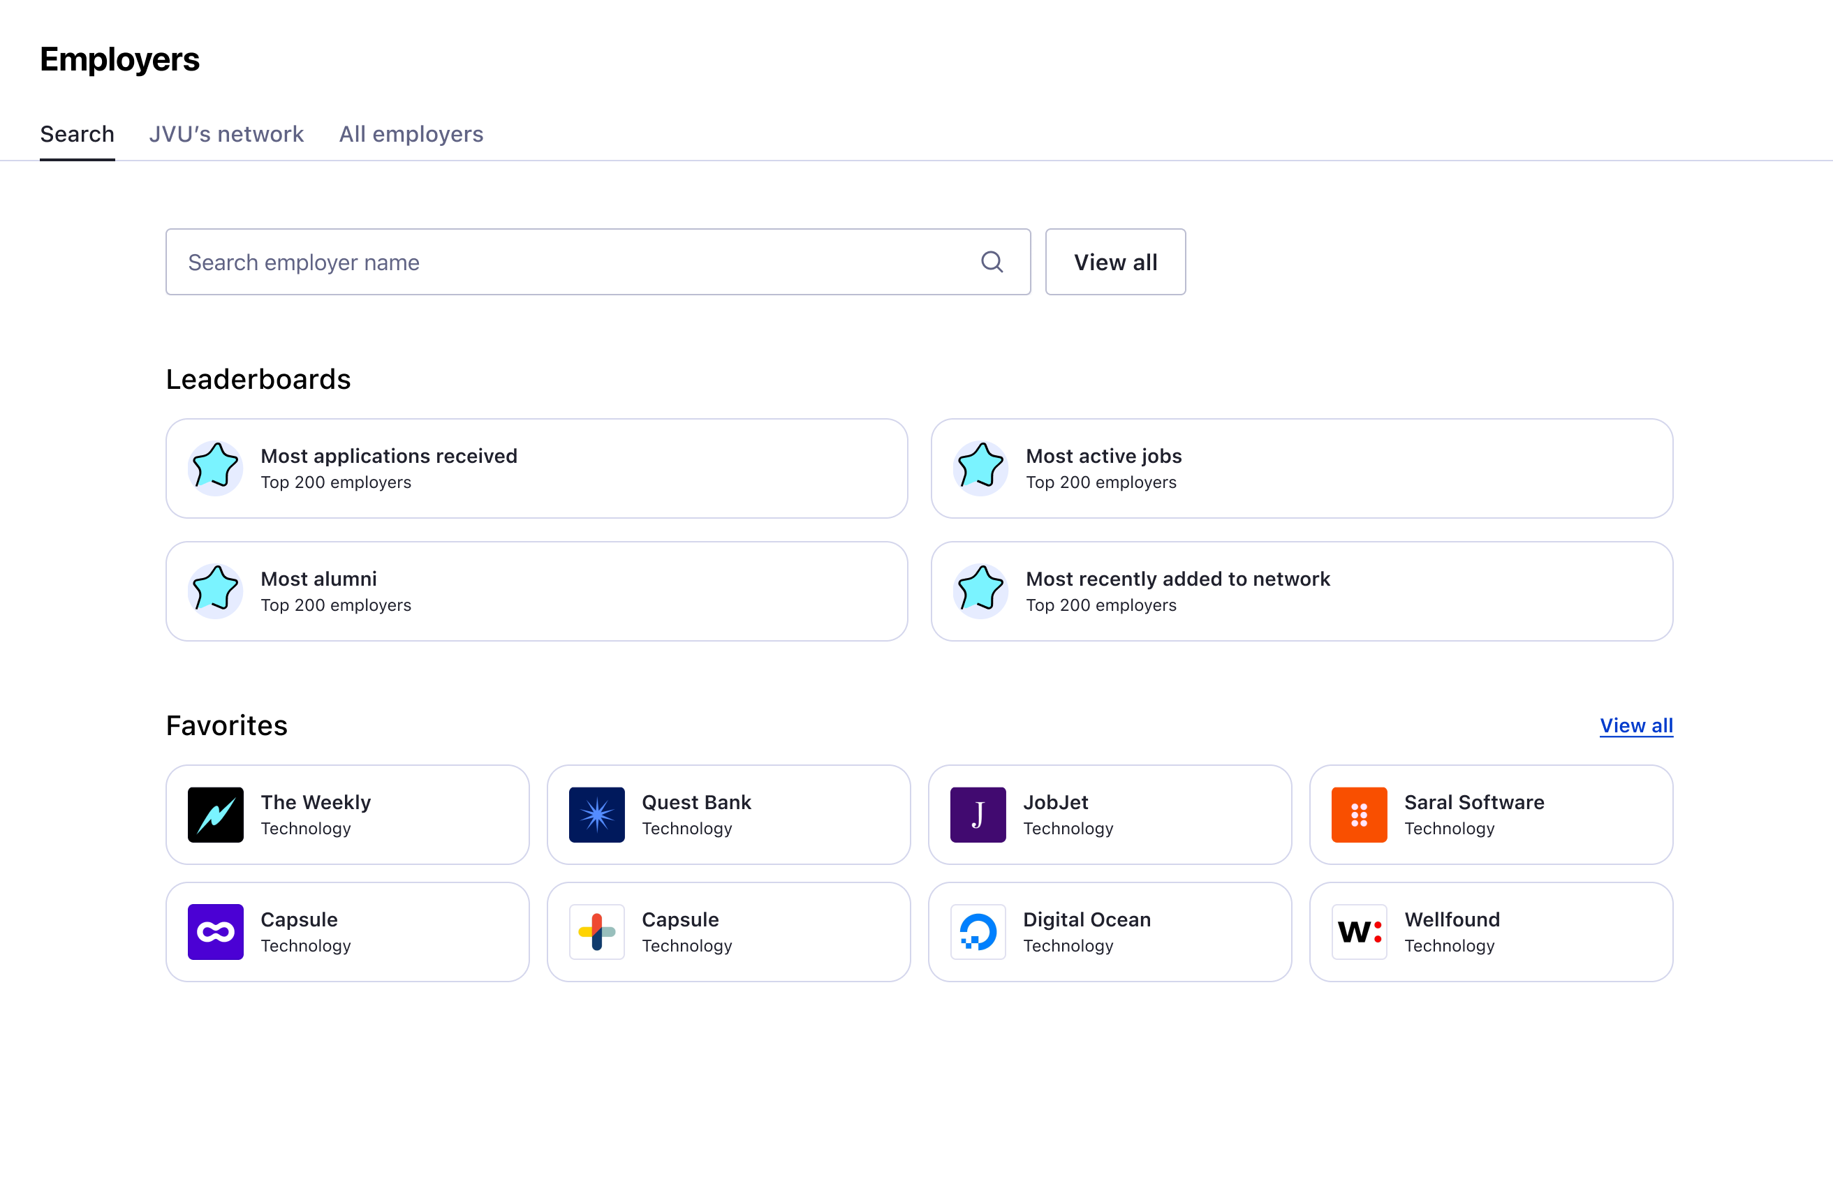Click the magnifying glass search icon

[992, 262]
